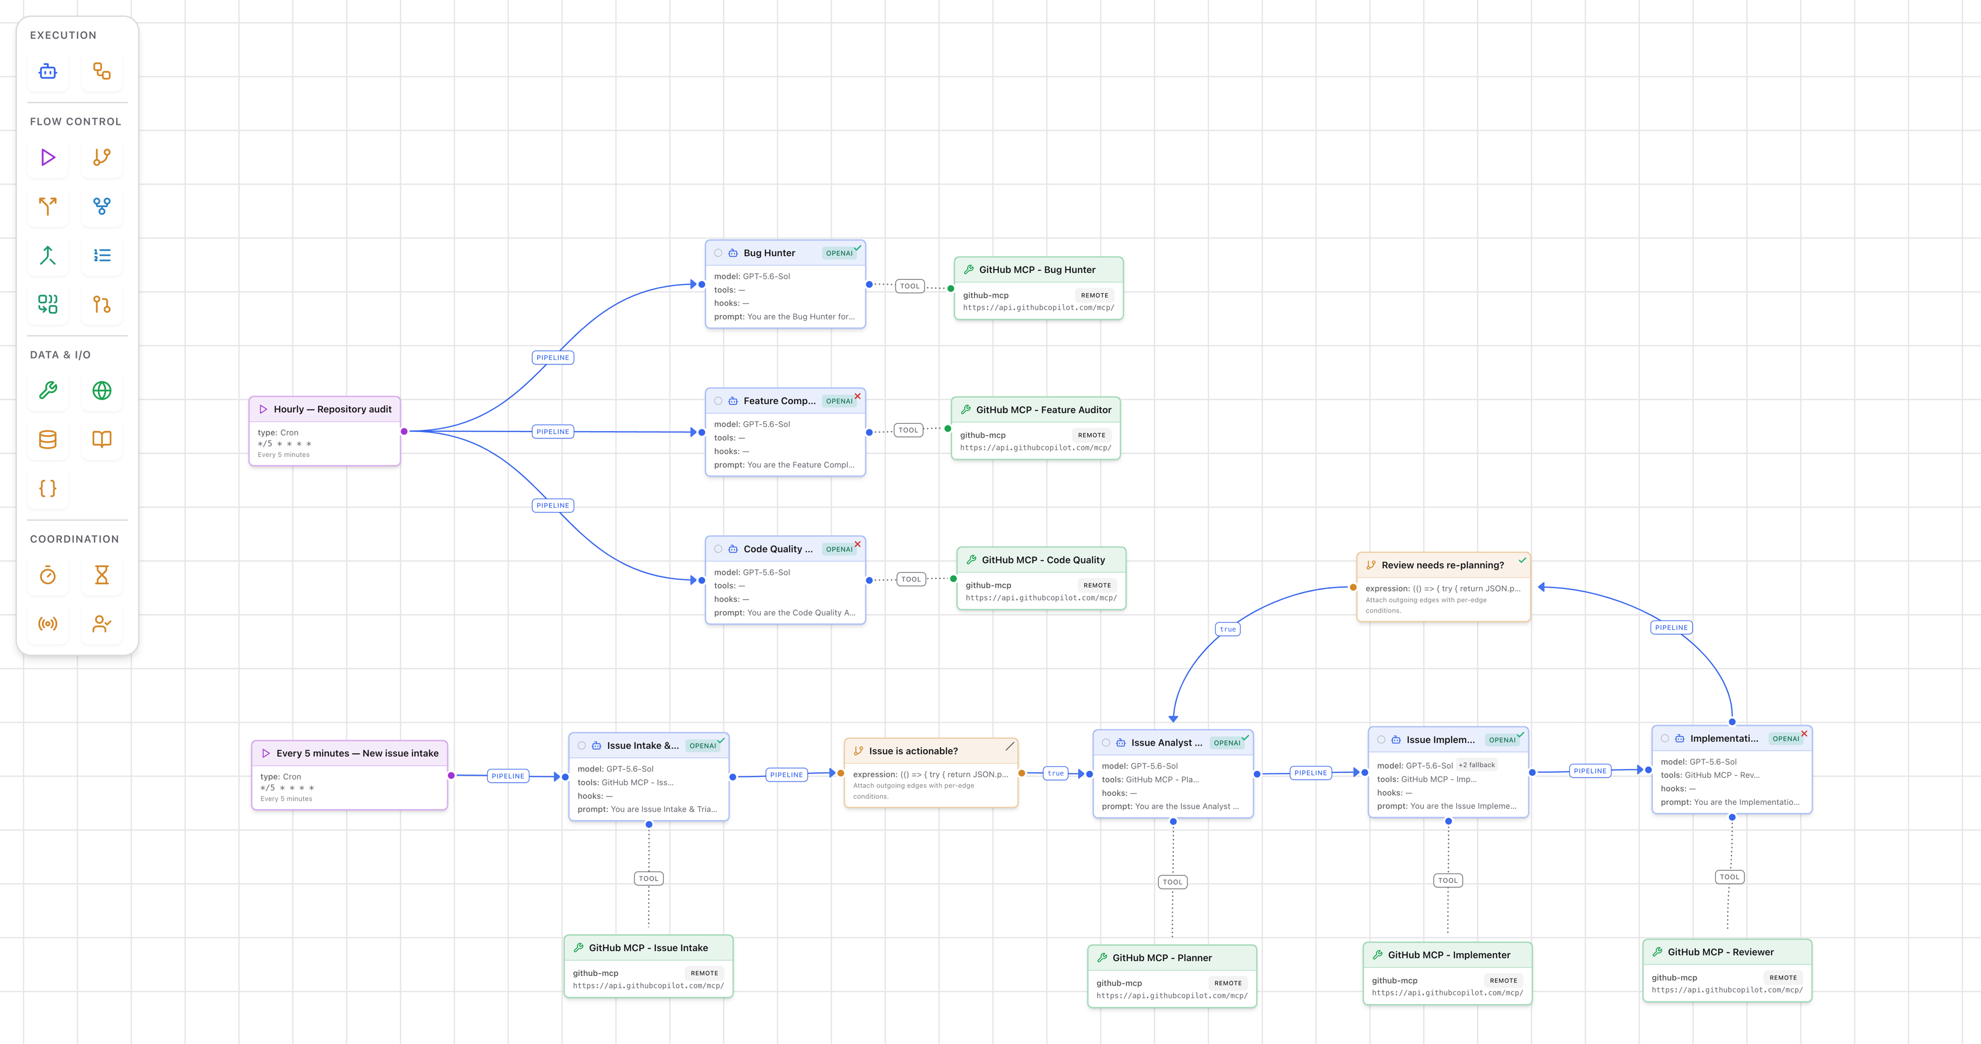Open the GitHub MCP - Planner tool node
The height and width of the screenshot is (1044, 1981).
[1172, 976]
